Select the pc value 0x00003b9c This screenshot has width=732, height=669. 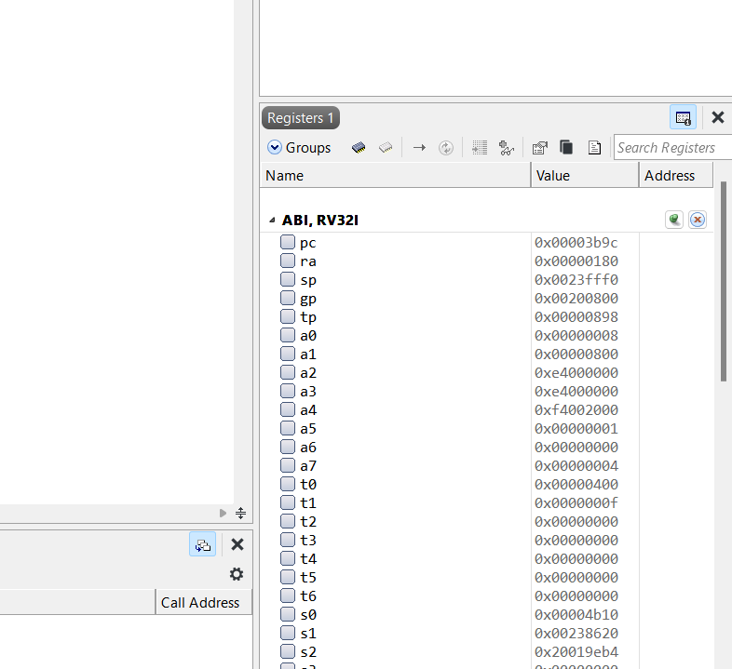(576, 243)
